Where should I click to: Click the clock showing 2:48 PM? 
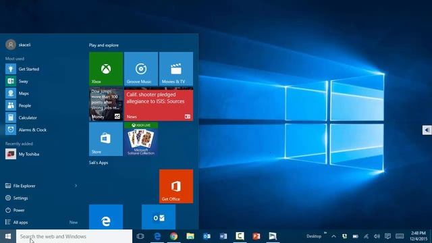pyautogui.click(x=418, y=236)
